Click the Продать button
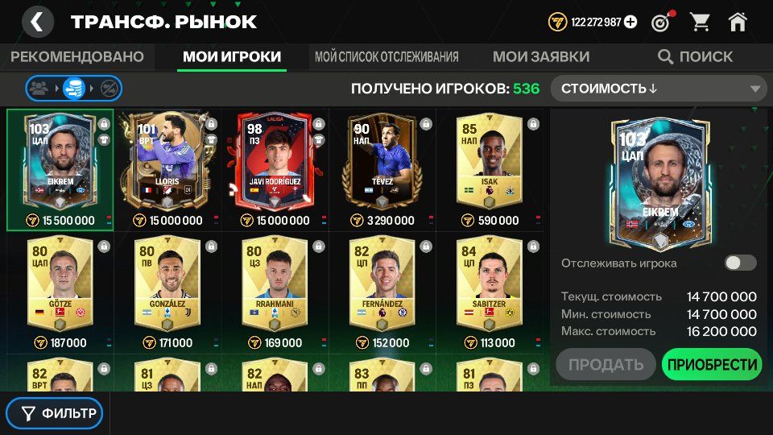 [606, 364]
